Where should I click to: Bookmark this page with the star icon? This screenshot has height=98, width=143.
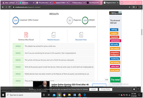click(129, 7)
